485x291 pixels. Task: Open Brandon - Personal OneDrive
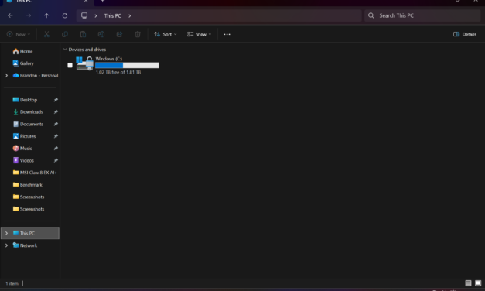coord(36,75)
